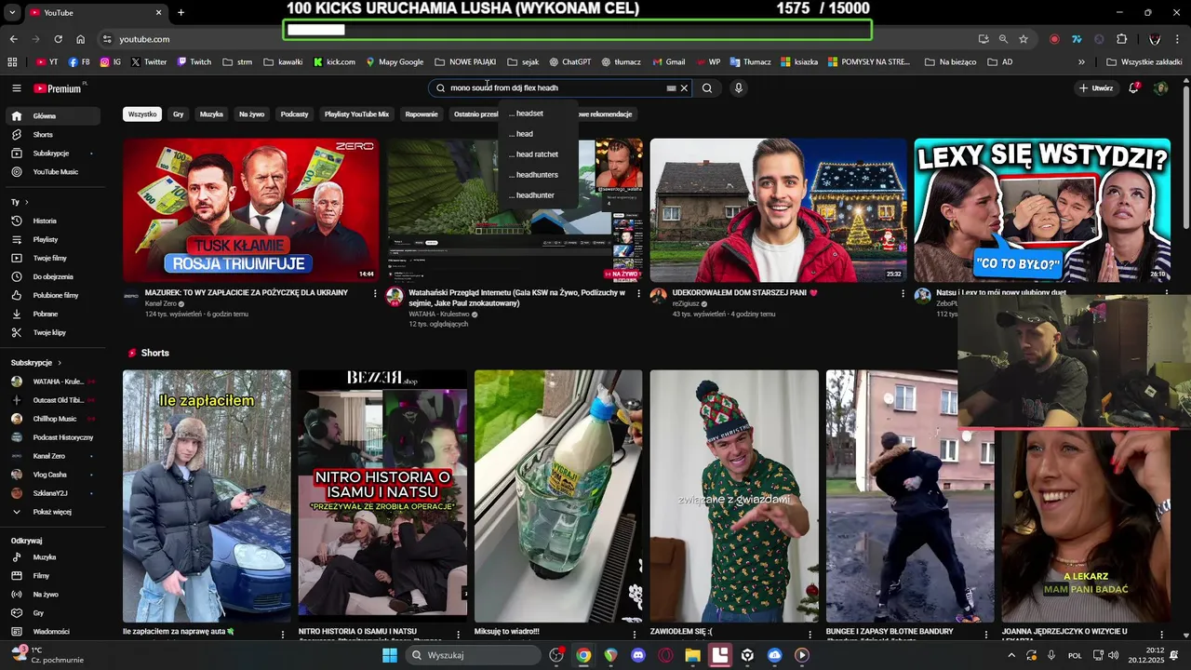Open the YouTube hamburger guide menu
1191x670 pixels.
(x=16, y=88)
